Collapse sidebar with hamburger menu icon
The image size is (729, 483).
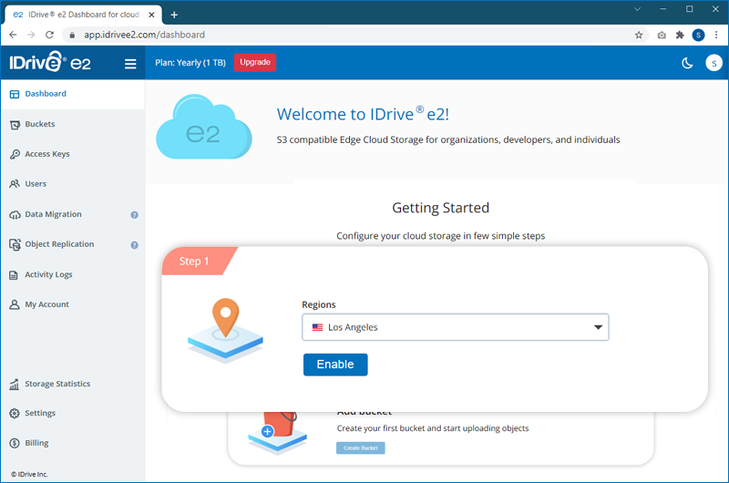coord(130,64)
